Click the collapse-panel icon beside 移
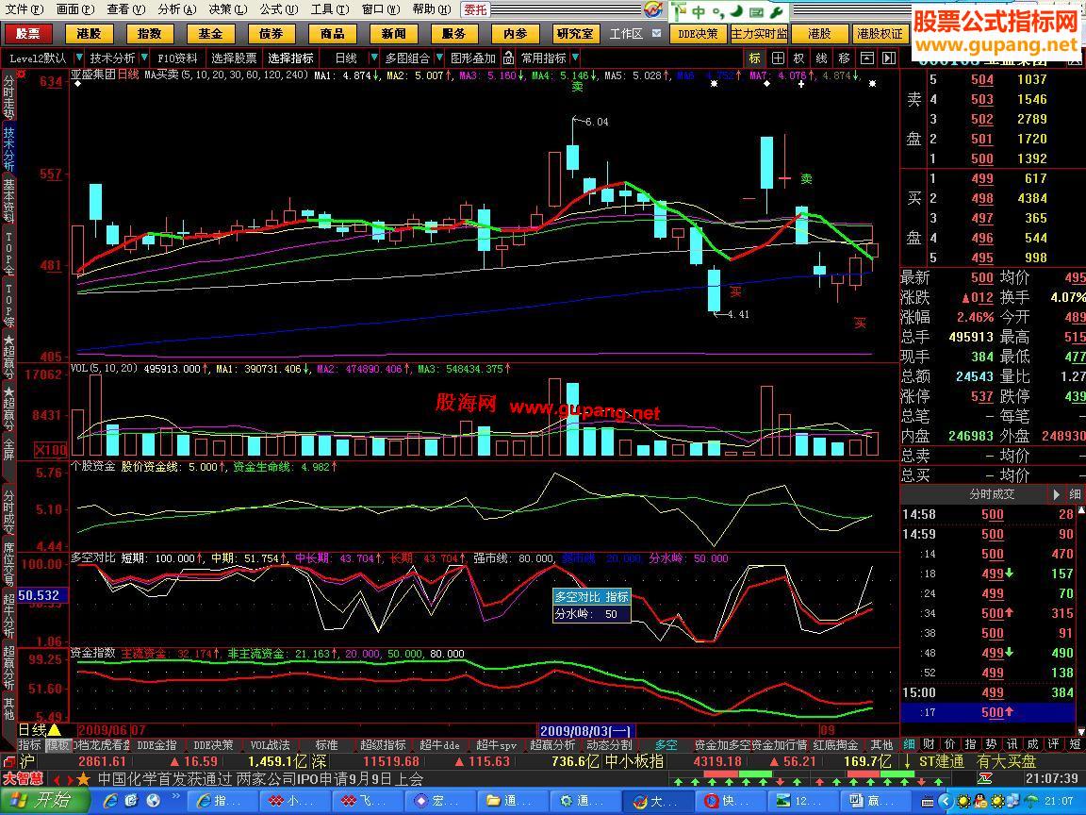 (x=866, y=58)
